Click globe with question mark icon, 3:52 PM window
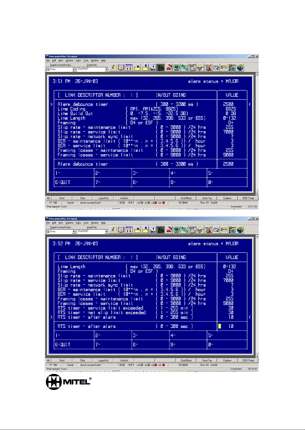Screen dimensions: 305x430 240,230
